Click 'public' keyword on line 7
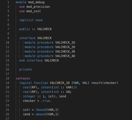The width and height of the screenshot is (132, 120). [x=25, y=29]
